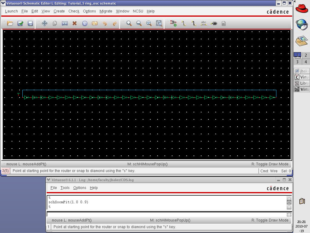
Task: Click the Library taskbar window button
Action: pyautogui.click(x=302, y=83)
